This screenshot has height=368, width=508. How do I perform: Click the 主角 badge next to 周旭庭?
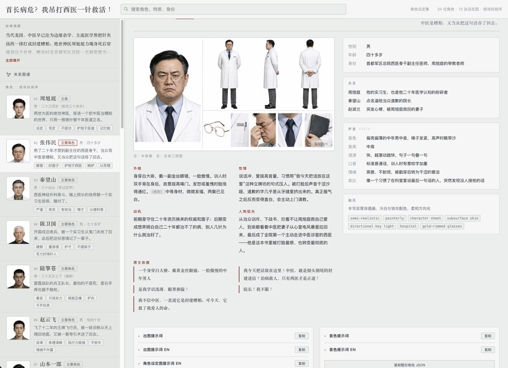click(x=64, y=99)
